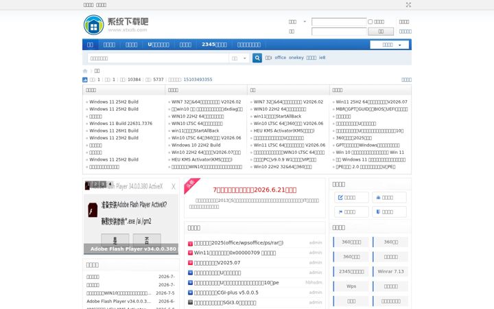
Task: Open 'Windows 11 23H2 Build' entry
Action: 114,138
